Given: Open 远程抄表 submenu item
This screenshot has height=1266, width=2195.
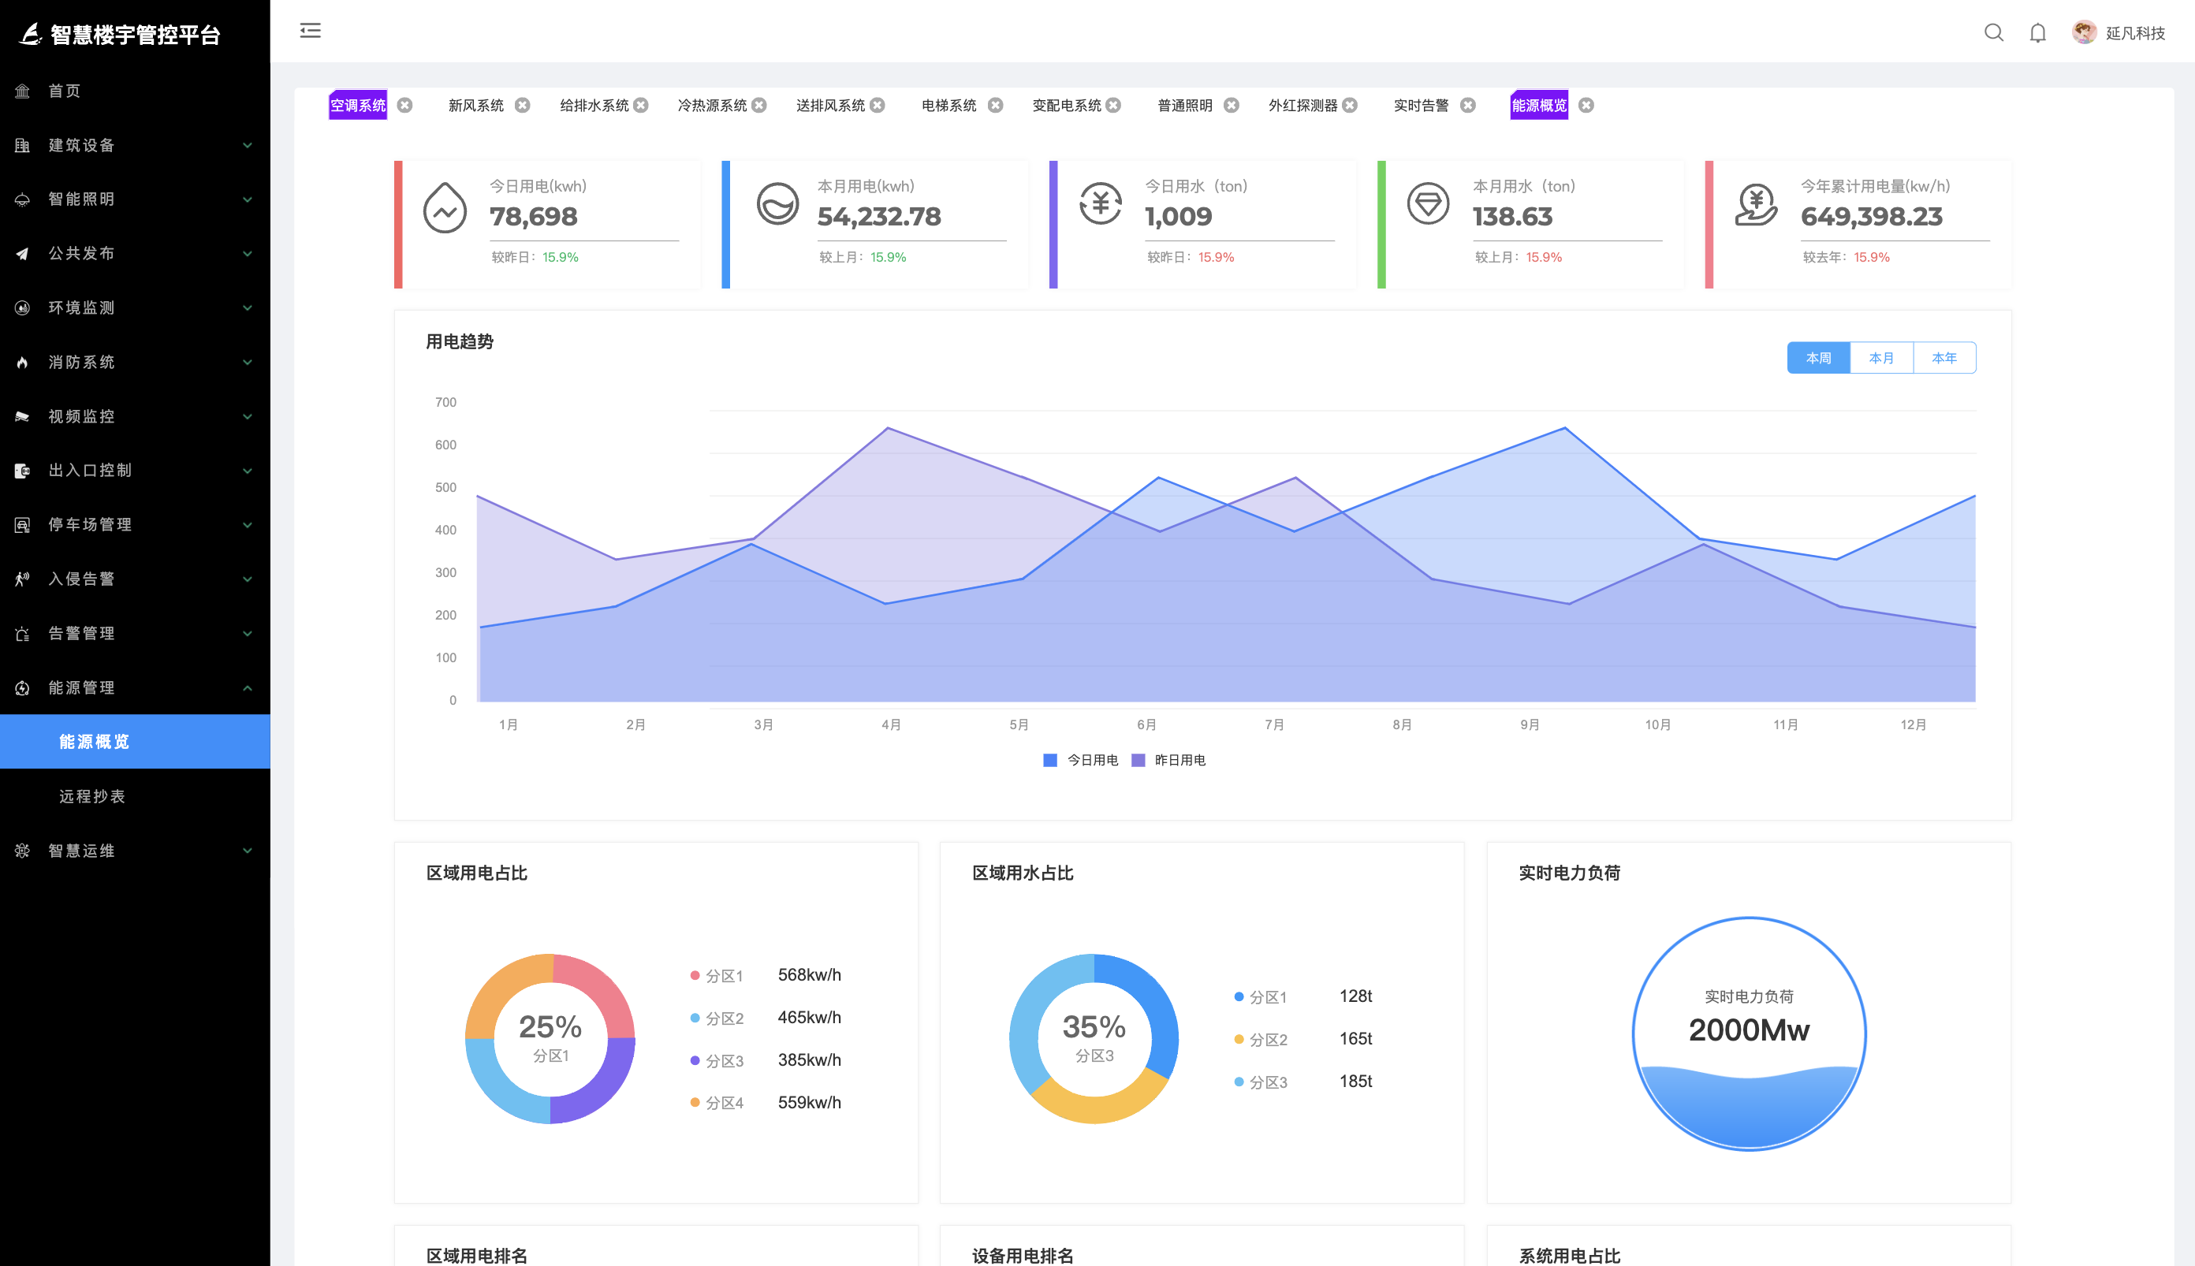Looking at the screenshot, I should pyautogui.click(x=92, y=795).
